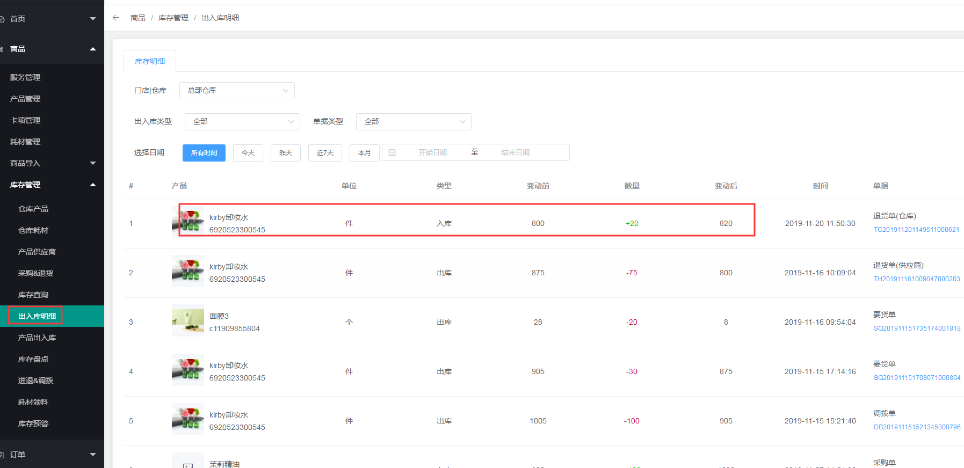The height and width of the screenshot is (468, 964).
Task: Click product code c11909855804
Action: coord(235,328)
